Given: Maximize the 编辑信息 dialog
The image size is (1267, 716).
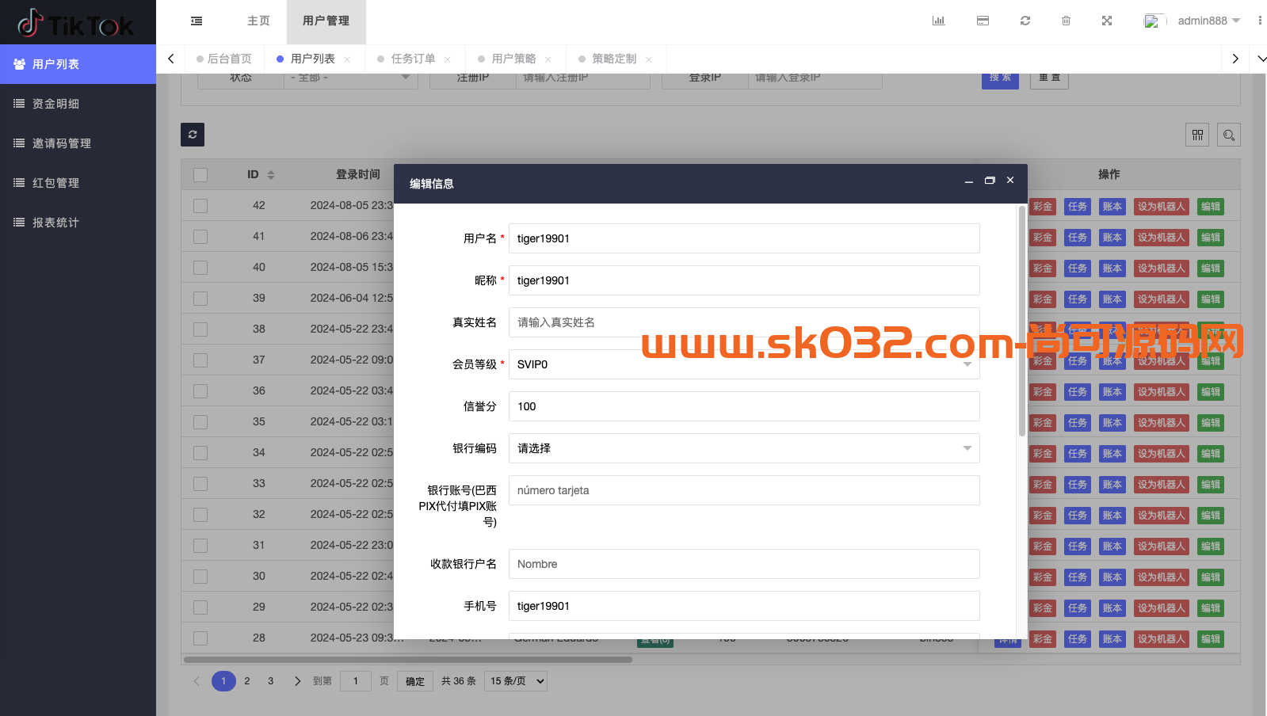Looking at the screenshot, I should pos(990,181).
